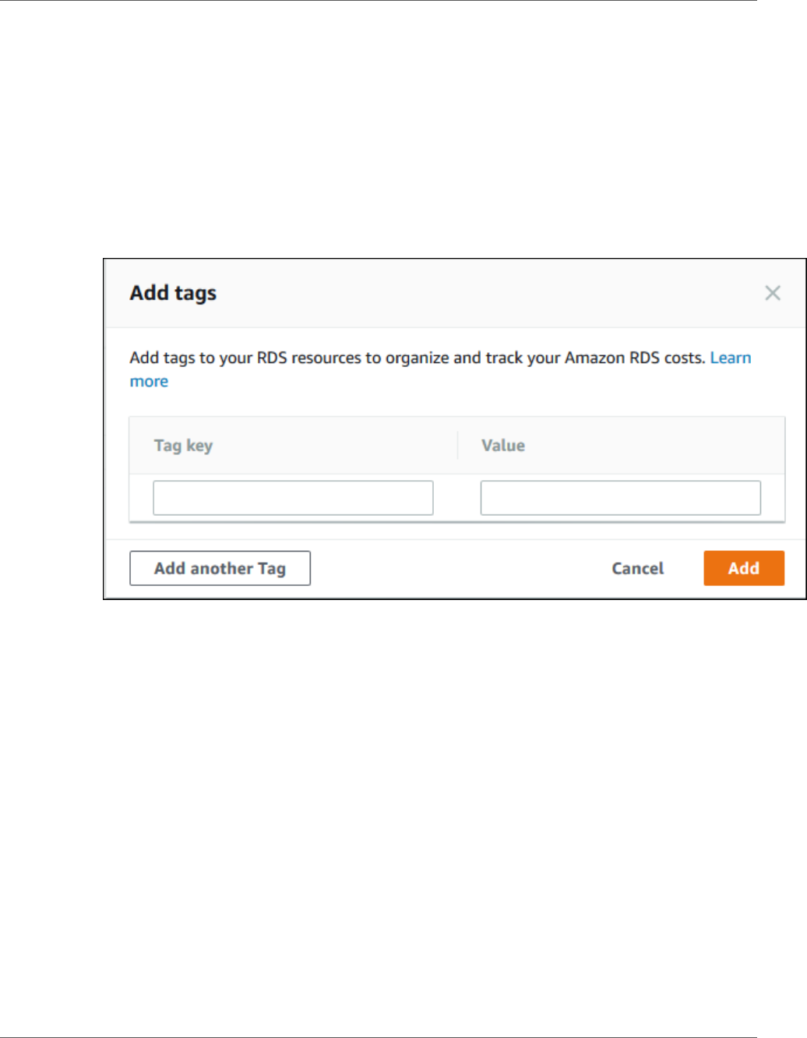807x1038 pixels.
Task: Focus the Value input field
Action: [620, 498]
